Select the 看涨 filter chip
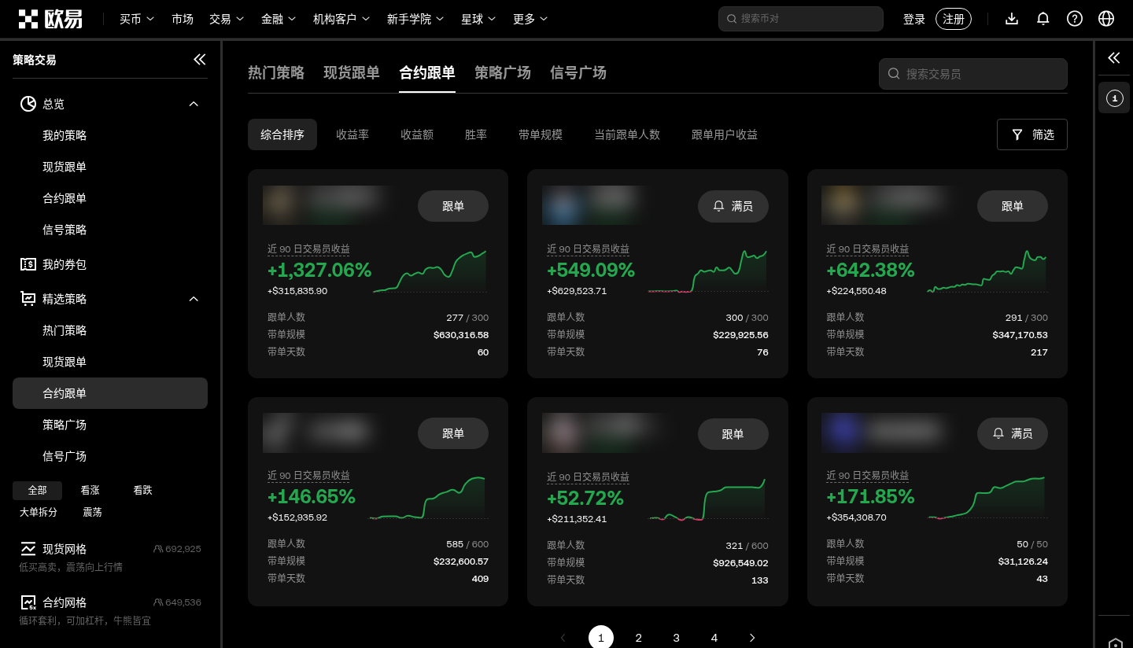The height and width of the screenshot is (648, 1133). coord(90,490)
